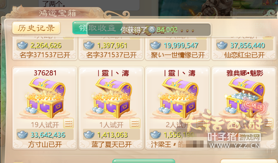Select the 方寸山已开 label
This screenshot has height=163, width=278.
point(45,144)
